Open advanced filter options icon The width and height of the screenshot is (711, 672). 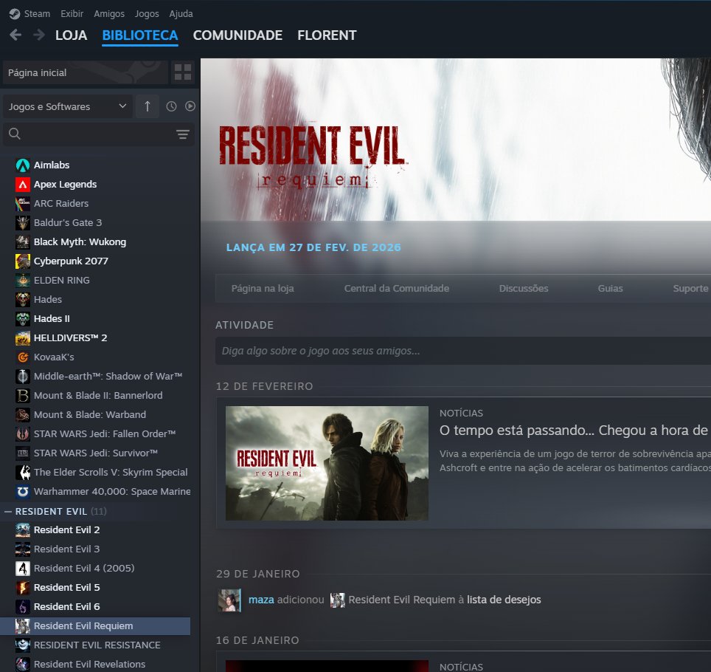point(183,134)
